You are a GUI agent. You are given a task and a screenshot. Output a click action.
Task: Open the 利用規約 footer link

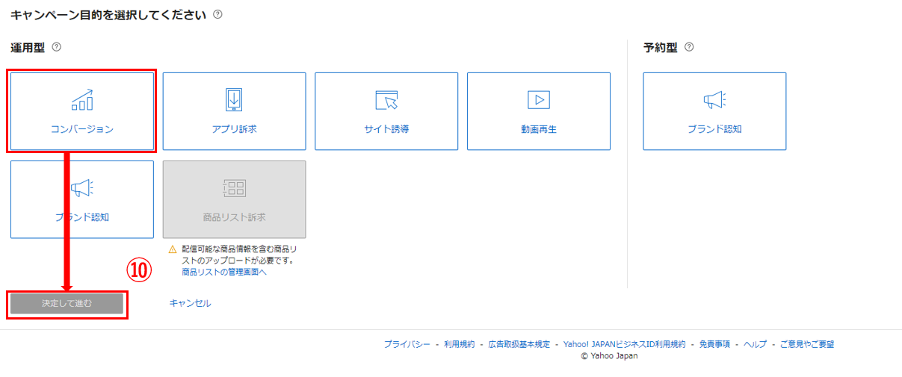coord(459,344)
